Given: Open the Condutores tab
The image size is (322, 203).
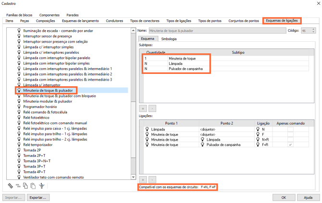Looking at the screenshot, I should click(114, 21).
